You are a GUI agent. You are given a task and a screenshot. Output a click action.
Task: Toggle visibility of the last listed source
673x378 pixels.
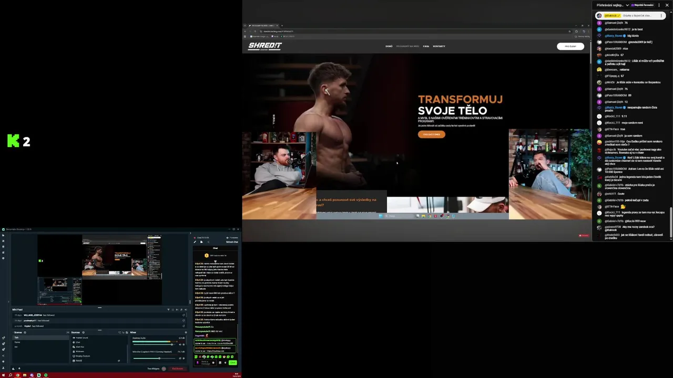tap(119, 361)
